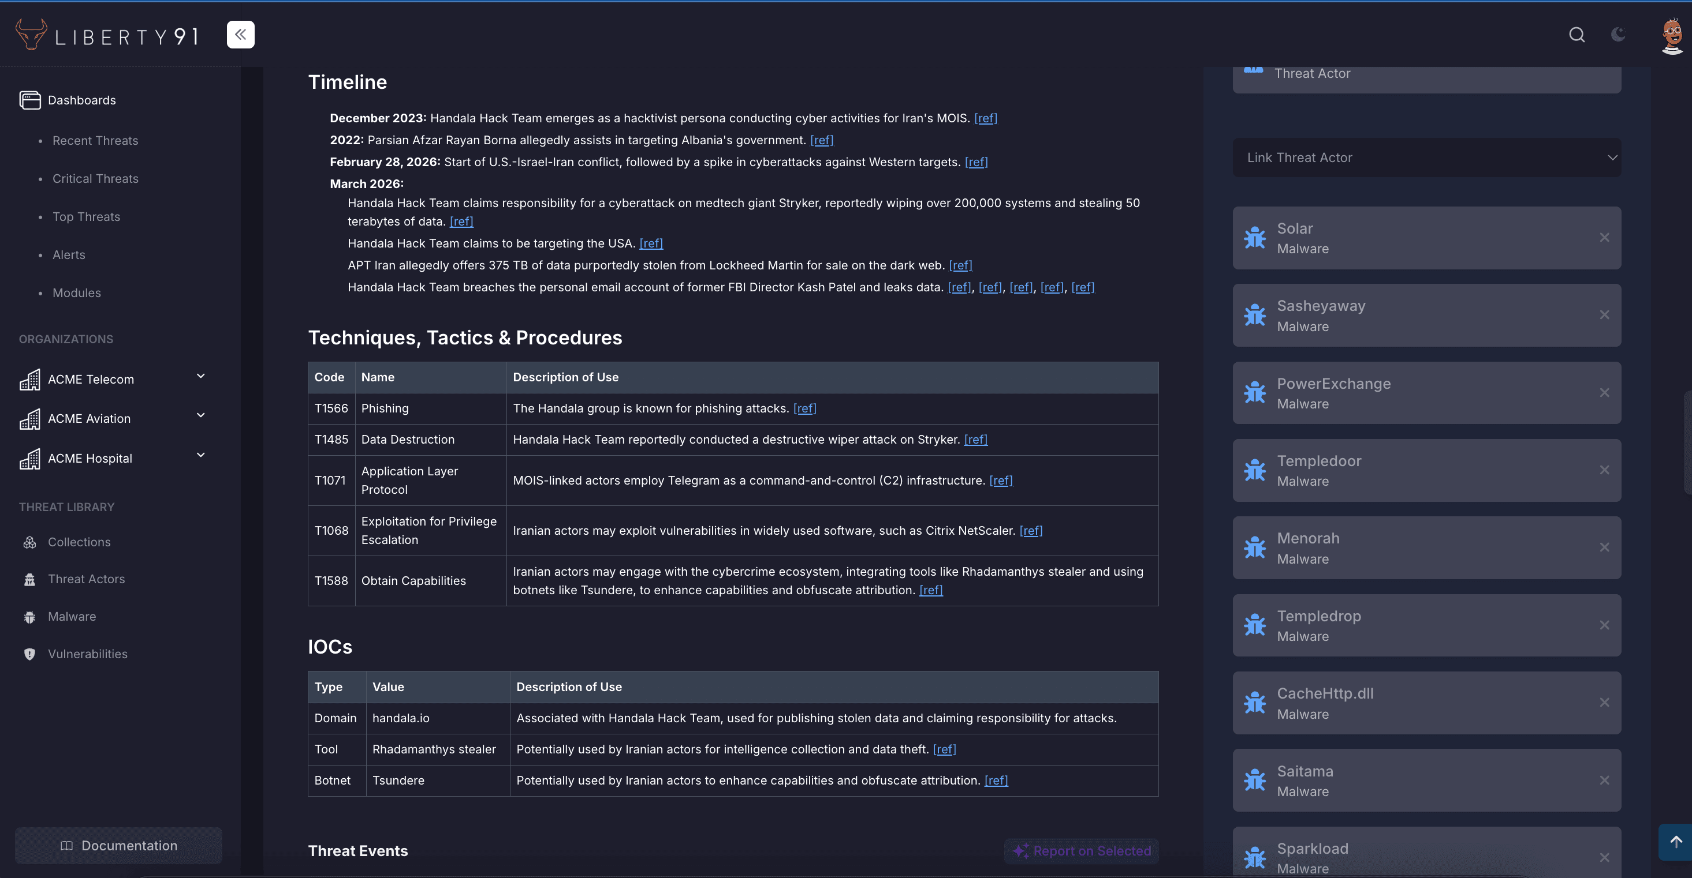
Task: Open the search magnifier icon
Action: [x=1577, y=35]
